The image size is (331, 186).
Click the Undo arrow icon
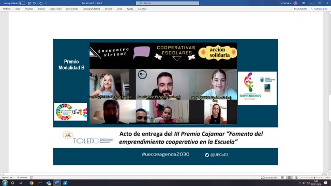[34, 3]
